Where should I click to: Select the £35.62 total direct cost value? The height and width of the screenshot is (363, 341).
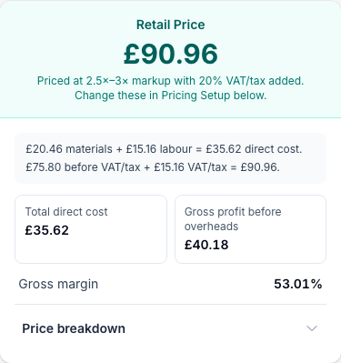click(47, 230)
